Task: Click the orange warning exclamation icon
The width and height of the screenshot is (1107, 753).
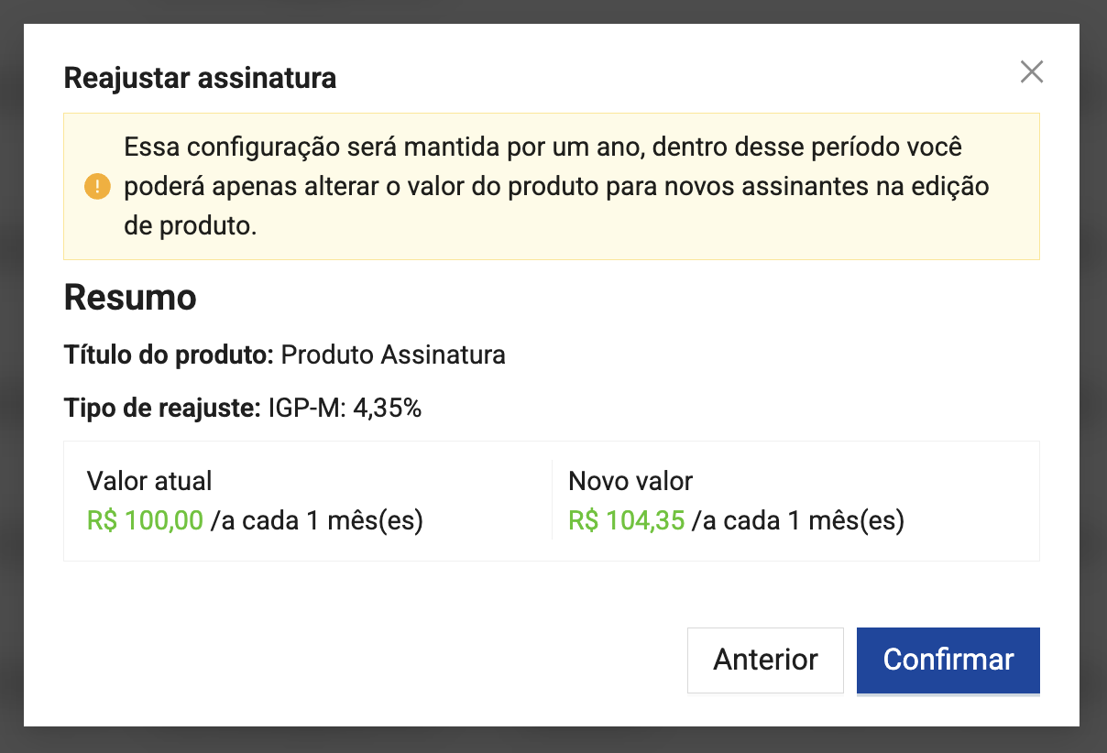Action: click(x=97, y=187)
